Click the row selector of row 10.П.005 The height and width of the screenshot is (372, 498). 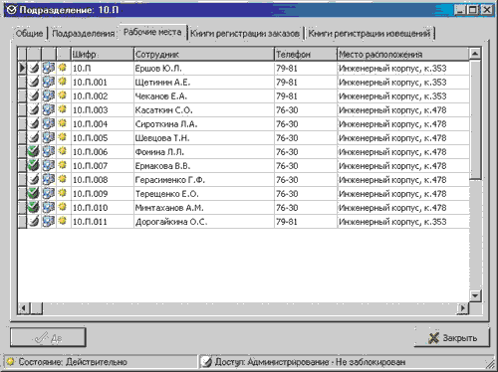click(22, 137)
